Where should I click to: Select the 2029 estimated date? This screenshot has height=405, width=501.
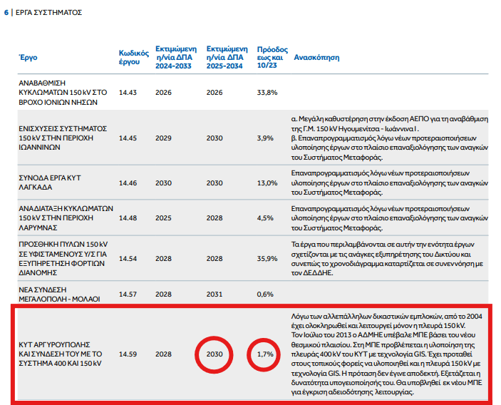pyautogui.click(x=164, y=138)
